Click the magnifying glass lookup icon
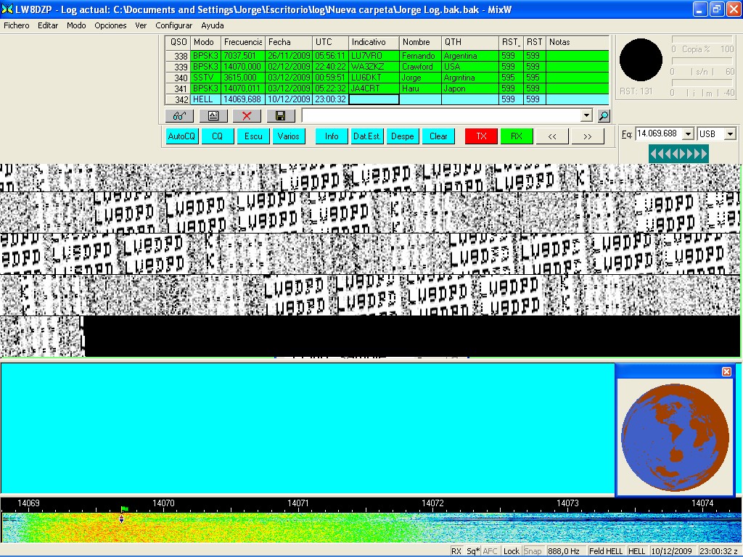 pyautogui.click(x=604, y=116)
